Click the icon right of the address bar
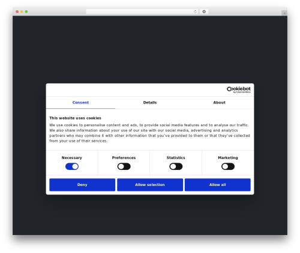 click(x=204, y=11)
